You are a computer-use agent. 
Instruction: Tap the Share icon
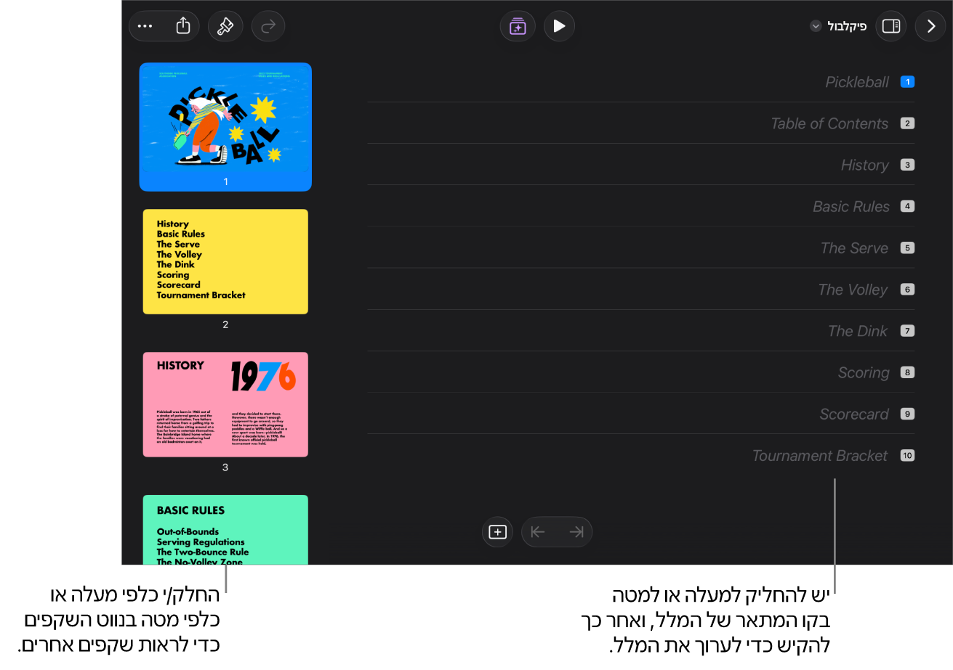pyautogui.click(x=183, y=26)
